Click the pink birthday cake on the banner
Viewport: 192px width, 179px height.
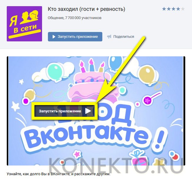91,83
